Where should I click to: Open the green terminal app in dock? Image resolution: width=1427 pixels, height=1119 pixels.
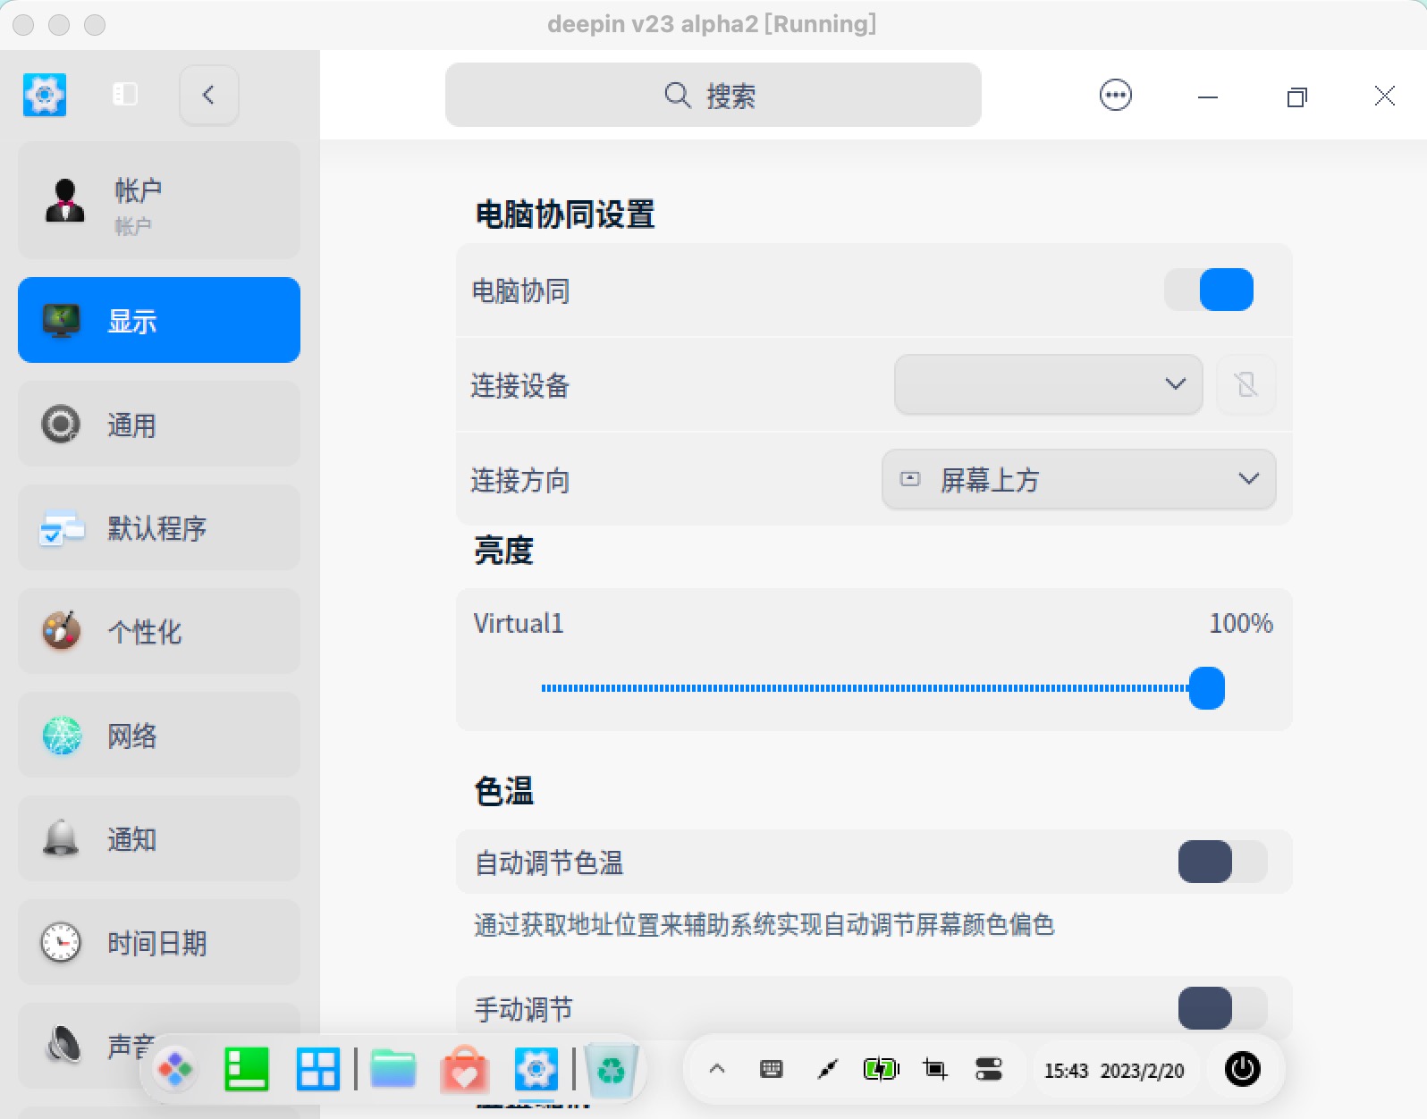[x=246, y=1069]
